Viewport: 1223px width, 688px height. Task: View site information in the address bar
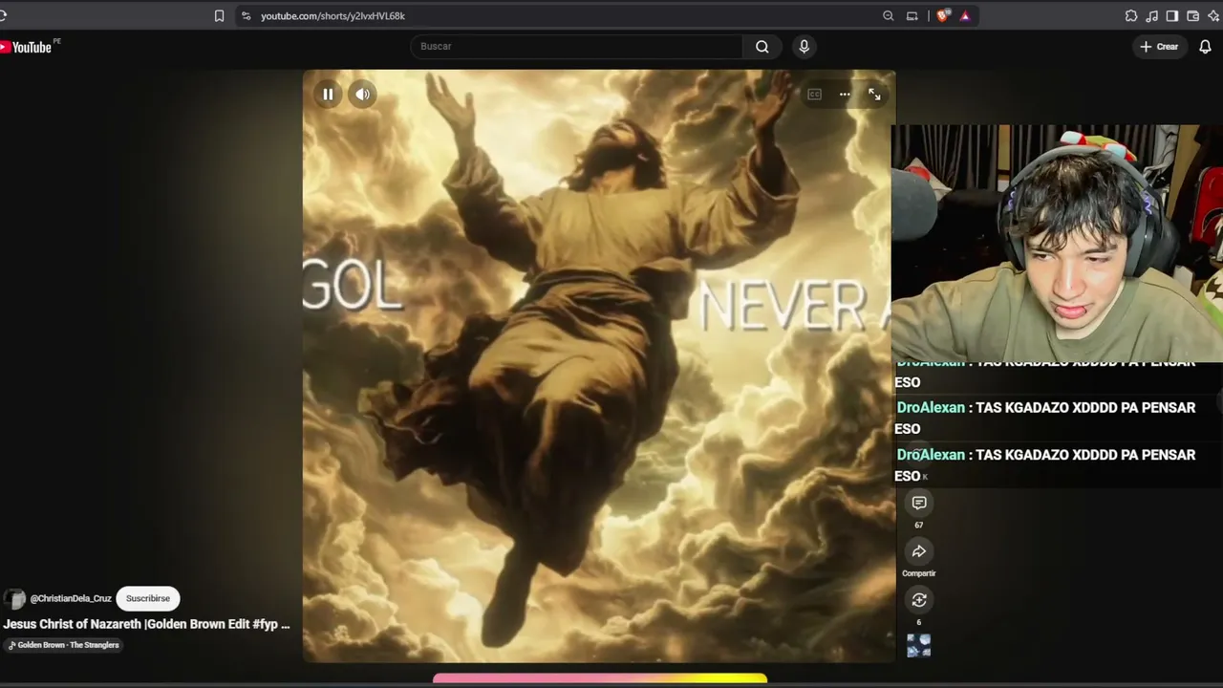click(246, 16)
